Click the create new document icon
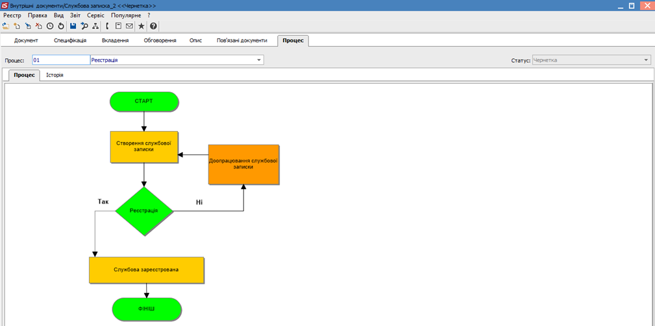 coord(17,26)
